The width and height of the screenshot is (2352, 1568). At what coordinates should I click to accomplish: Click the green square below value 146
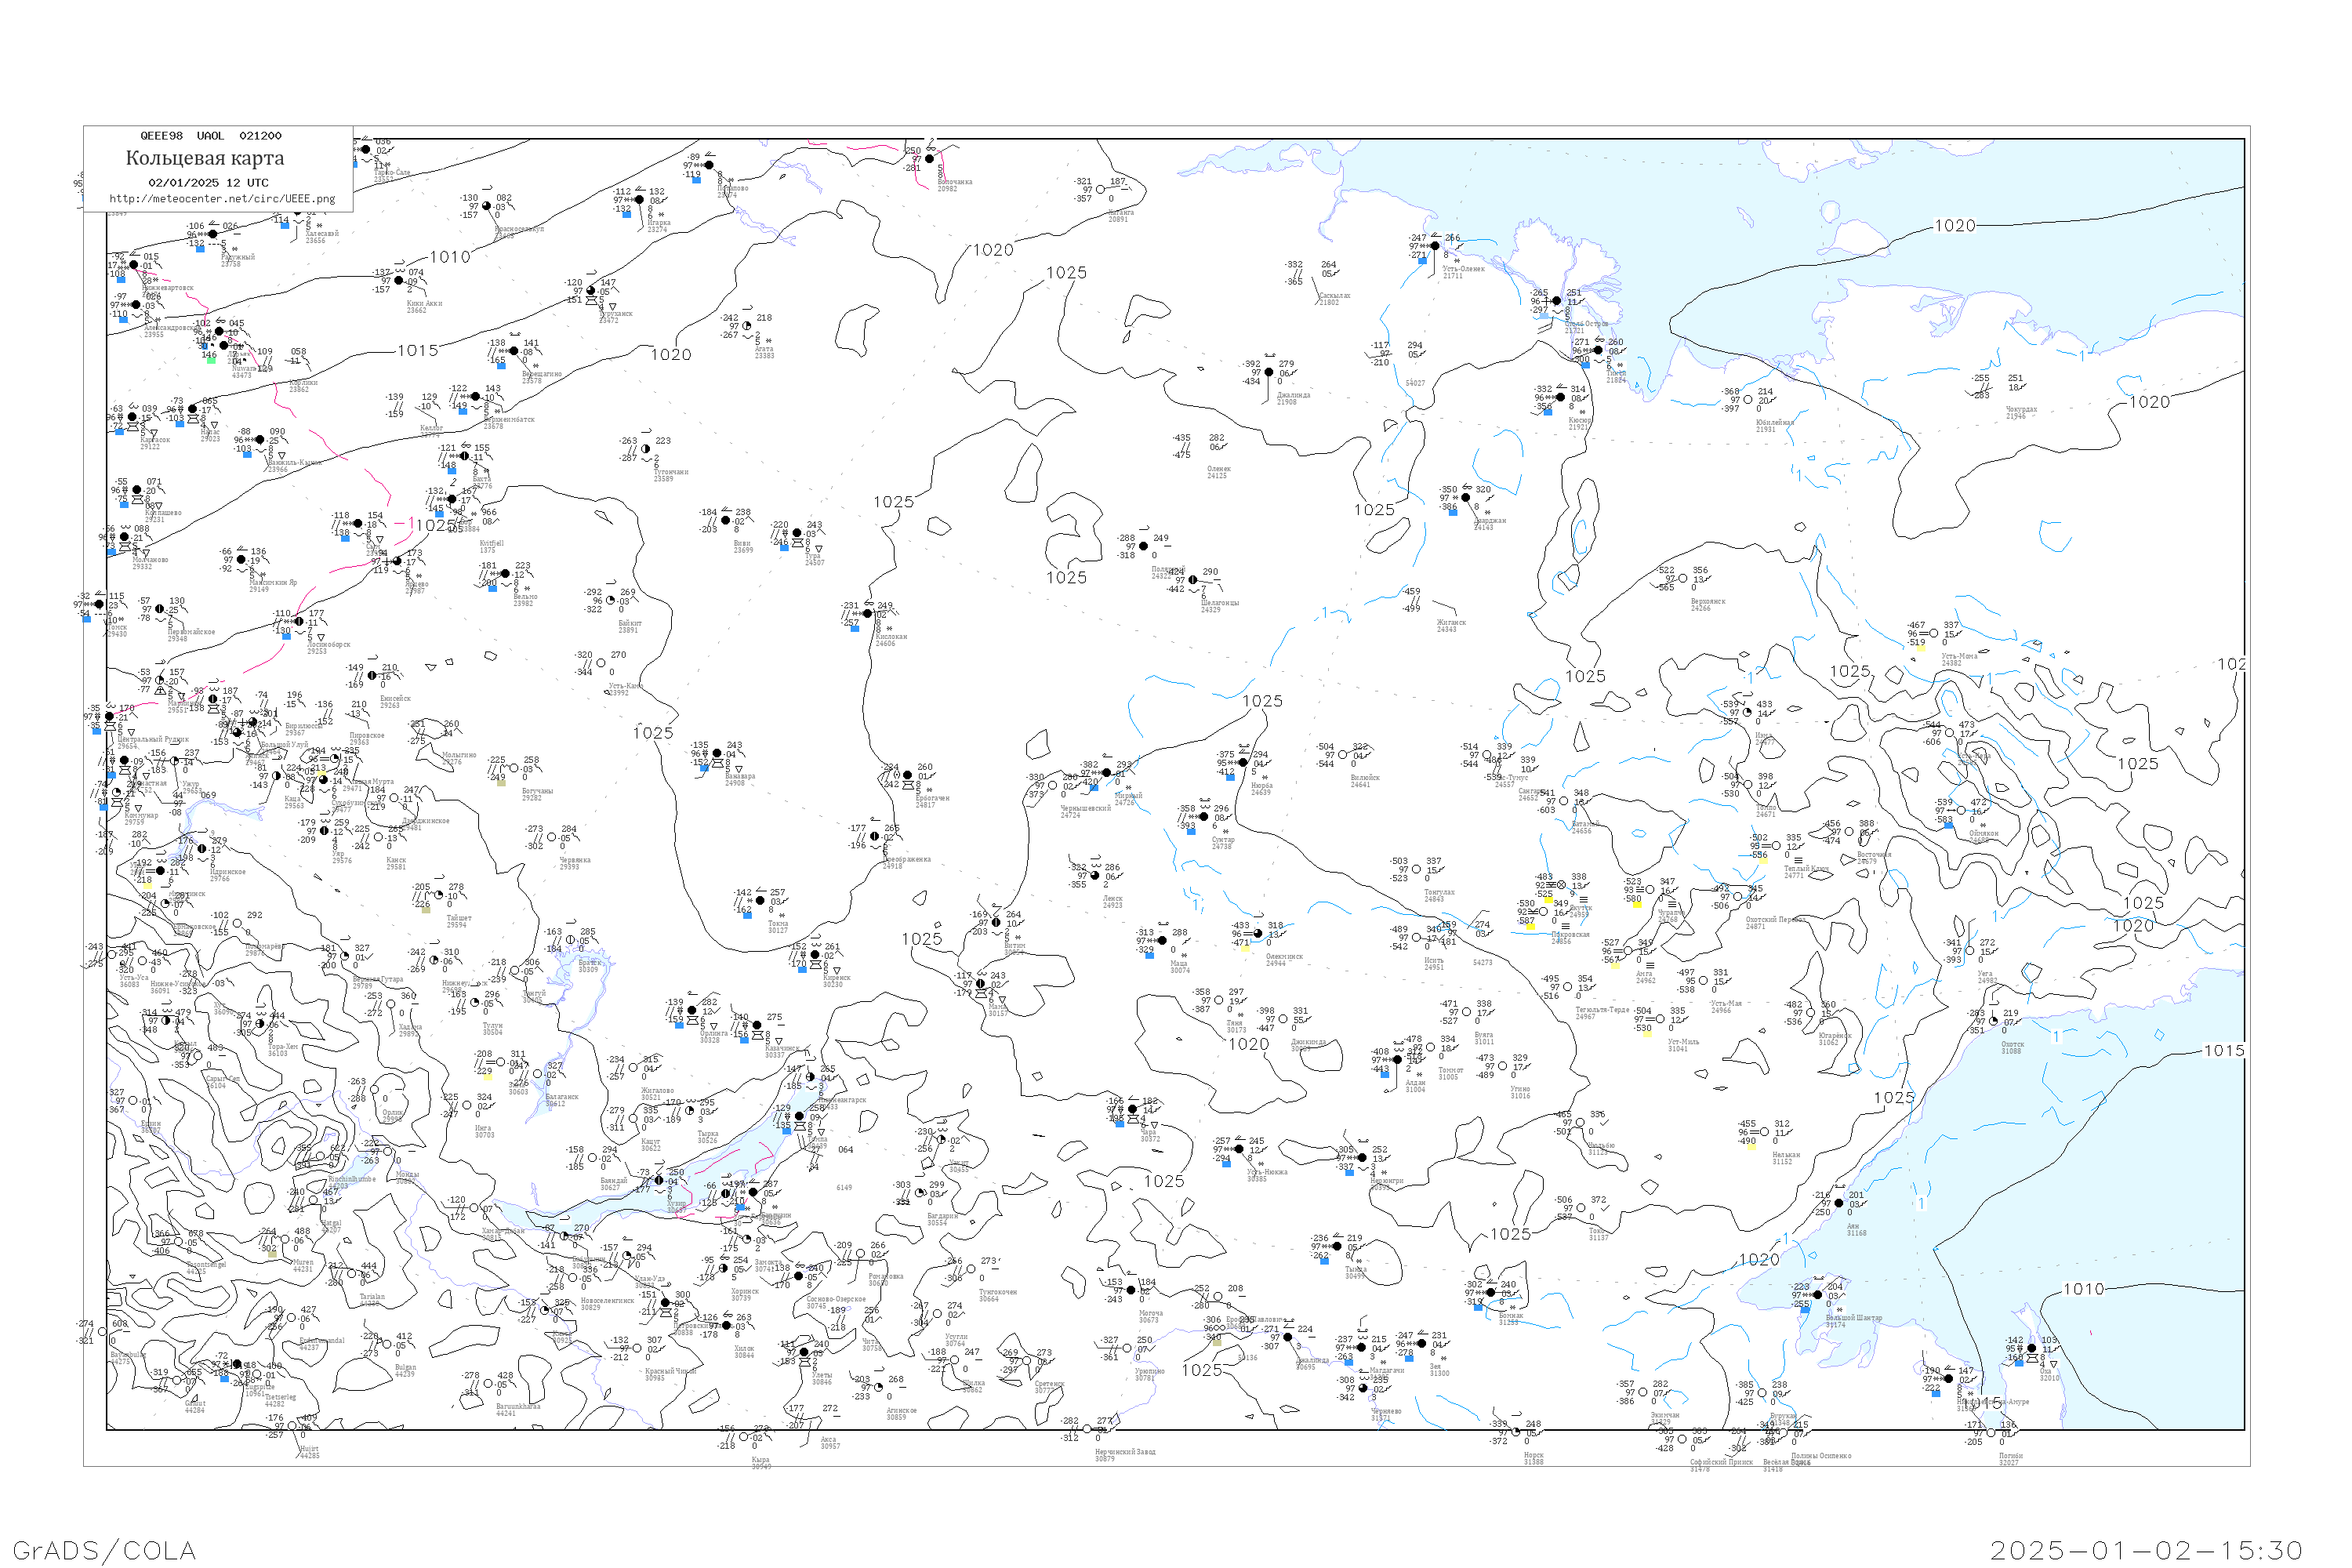[x=211, y=360]
